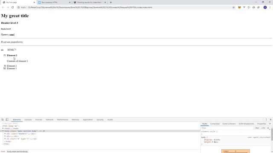Select the html lang="en" line
The image size is (273, 153).
pos(10,126)
